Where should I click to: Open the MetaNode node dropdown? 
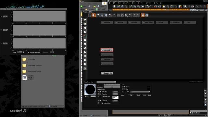tap(106, 82)
